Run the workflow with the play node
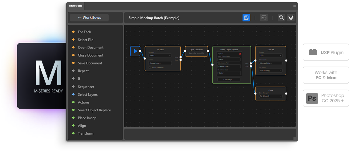Screen dimensions: 349x151 (135, 51)
